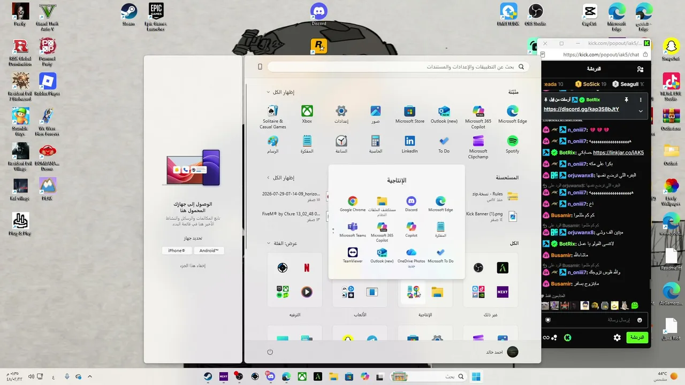
Task: Click the power button in Start menu
Action: pos(270,352)
